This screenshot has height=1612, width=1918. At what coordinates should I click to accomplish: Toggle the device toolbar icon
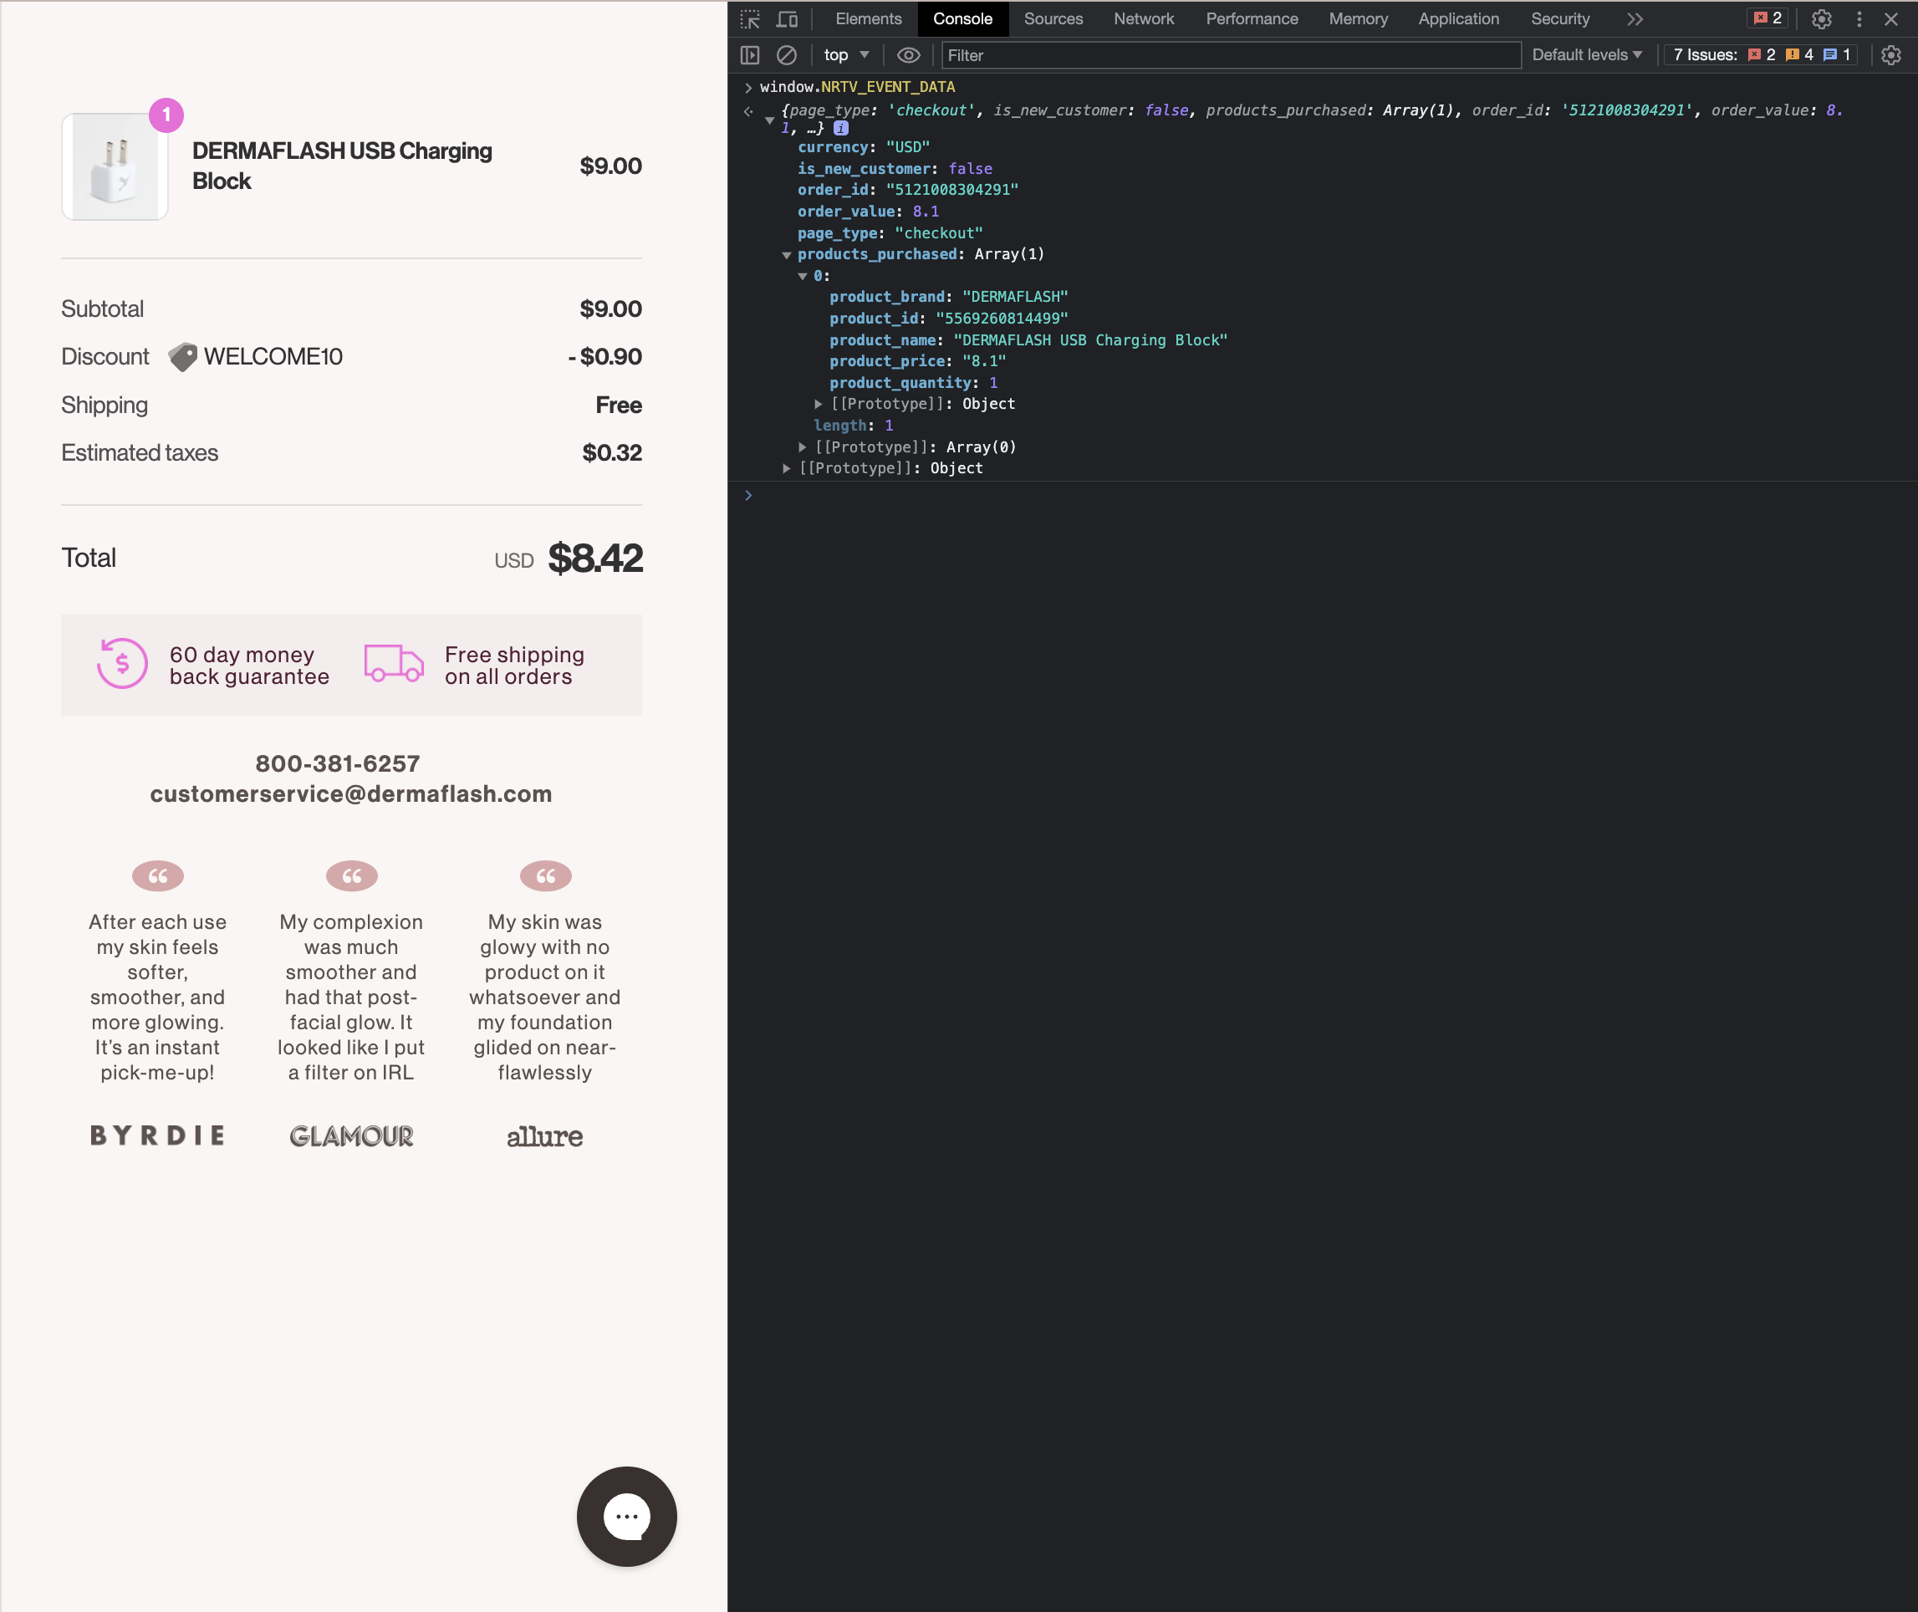pyautogui.click(x=787, y=19)
